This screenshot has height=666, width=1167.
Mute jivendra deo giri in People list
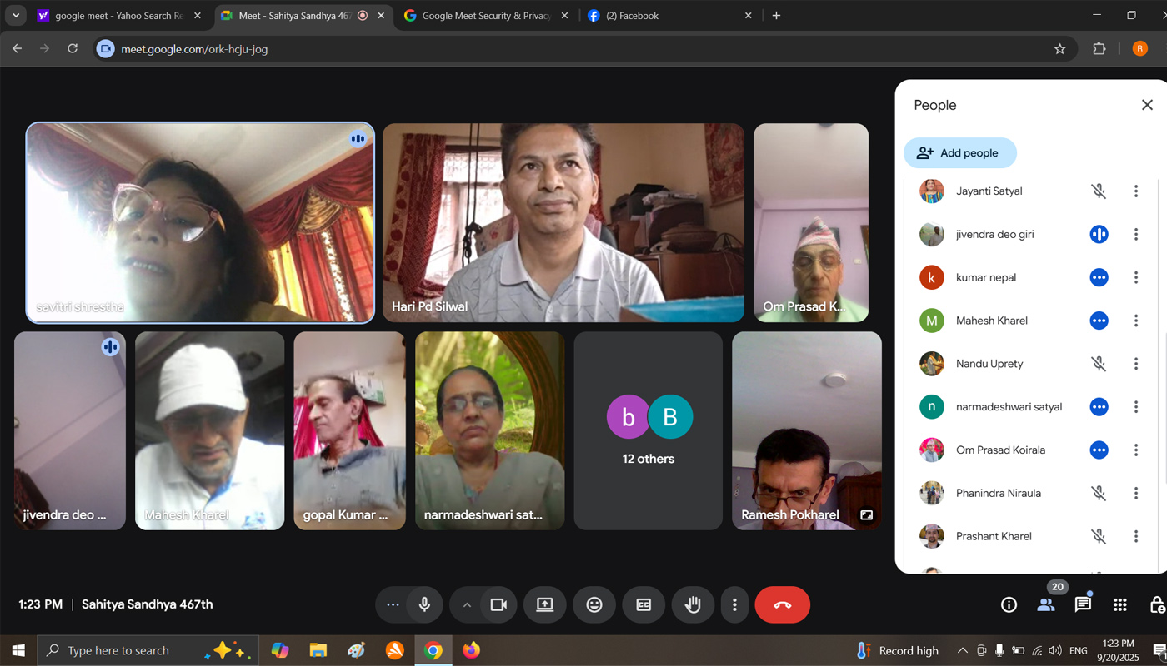coord(1099,235)
